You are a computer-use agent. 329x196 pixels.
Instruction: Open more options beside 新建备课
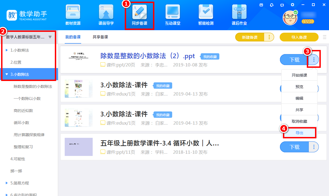pyautogui.click(x=269, y=37)
